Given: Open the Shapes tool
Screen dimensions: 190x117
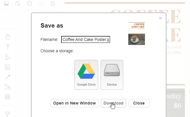Looking at the screenshot, I should (8, 57).
